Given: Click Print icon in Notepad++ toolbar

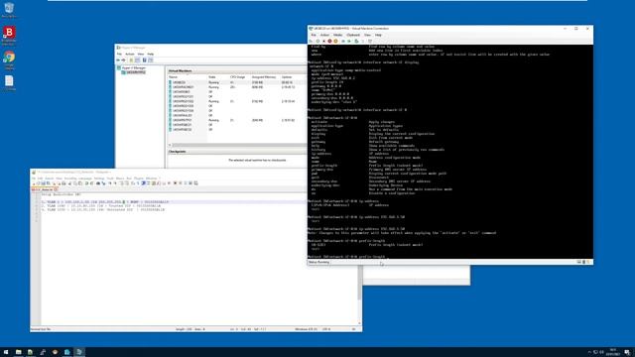Looking at the screenshot, I should [x=63, y=183].
